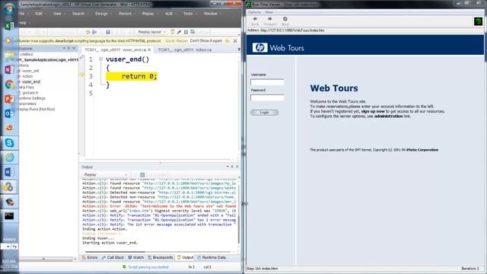The image size is (487, 274).
Task: Select vuser_init in Solution Explorer
Action: pos(30,71)
